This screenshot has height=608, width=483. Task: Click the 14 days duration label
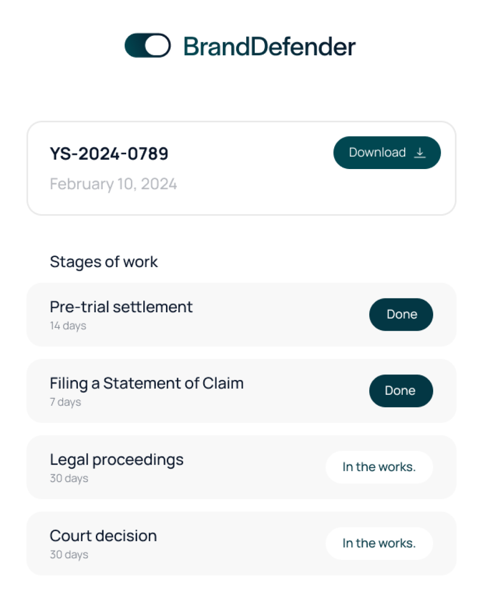click(x=68, y=326)
